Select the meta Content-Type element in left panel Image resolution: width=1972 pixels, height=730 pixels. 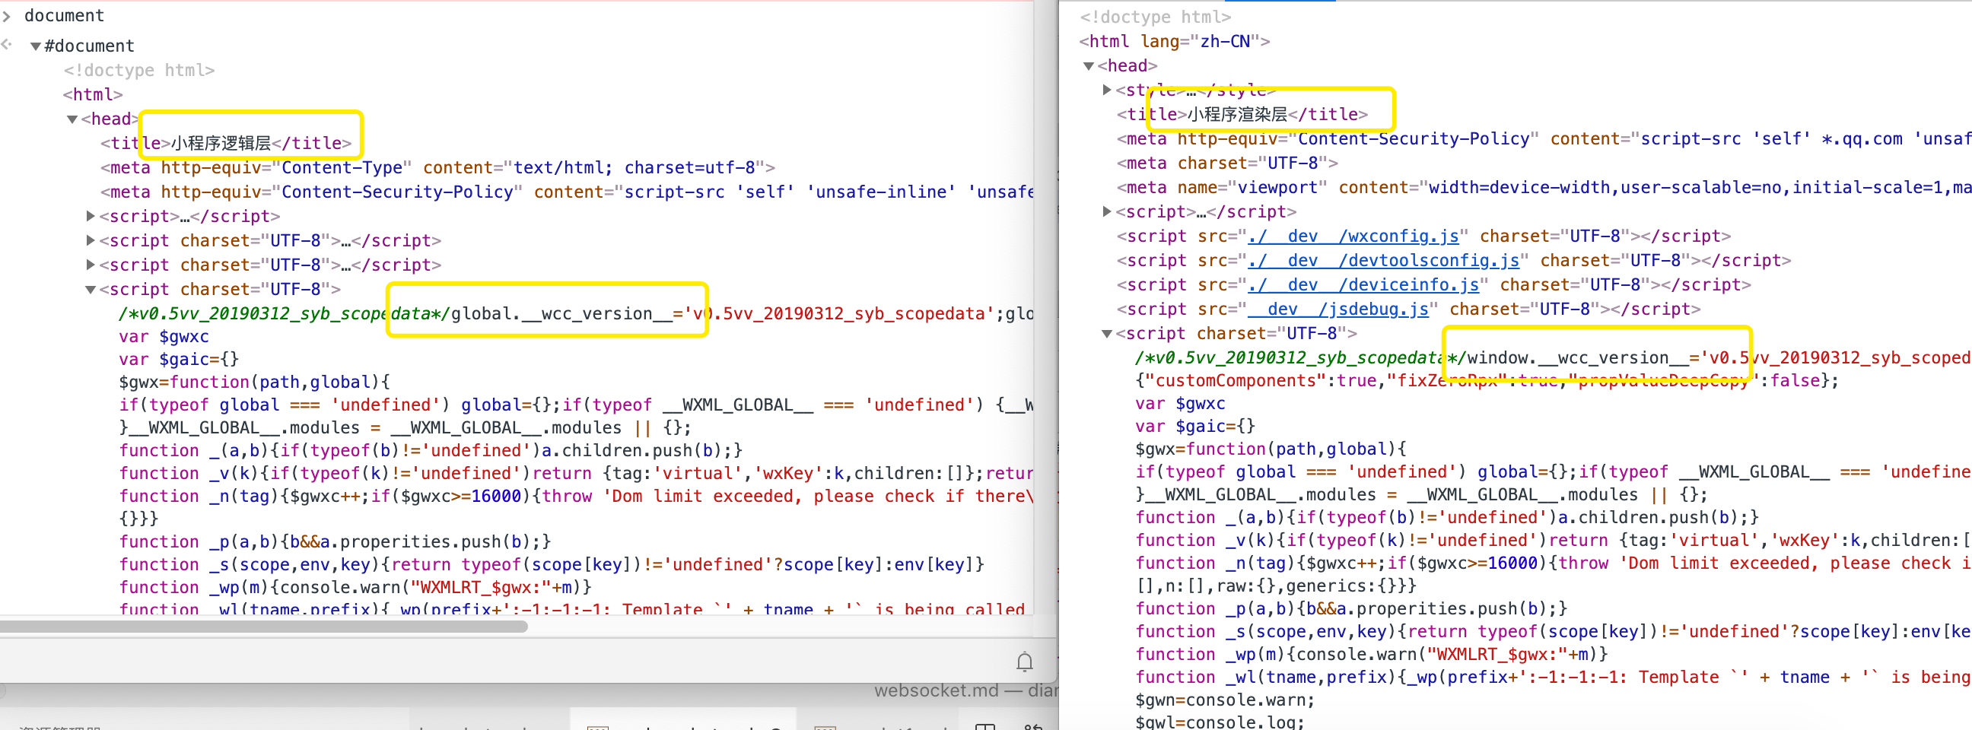437,167
